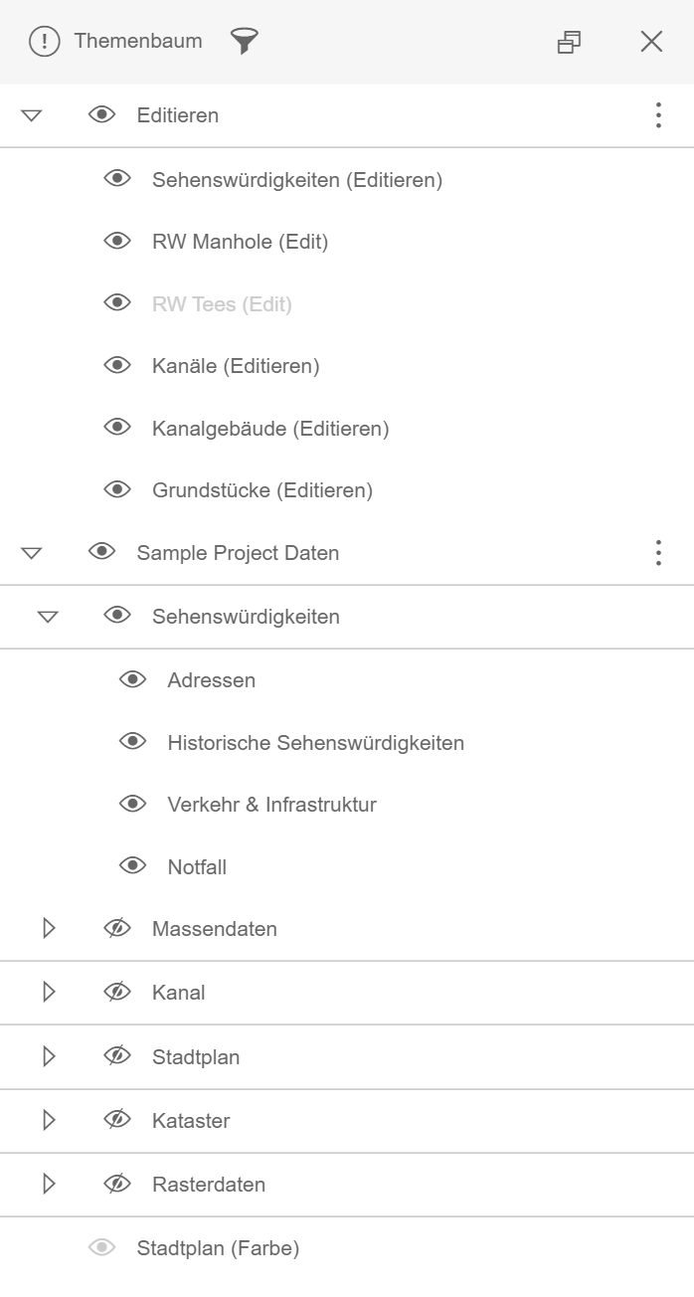Screen dimensions: 694x1297
Task: Close the Themenbaum panel
Action: 651,42
